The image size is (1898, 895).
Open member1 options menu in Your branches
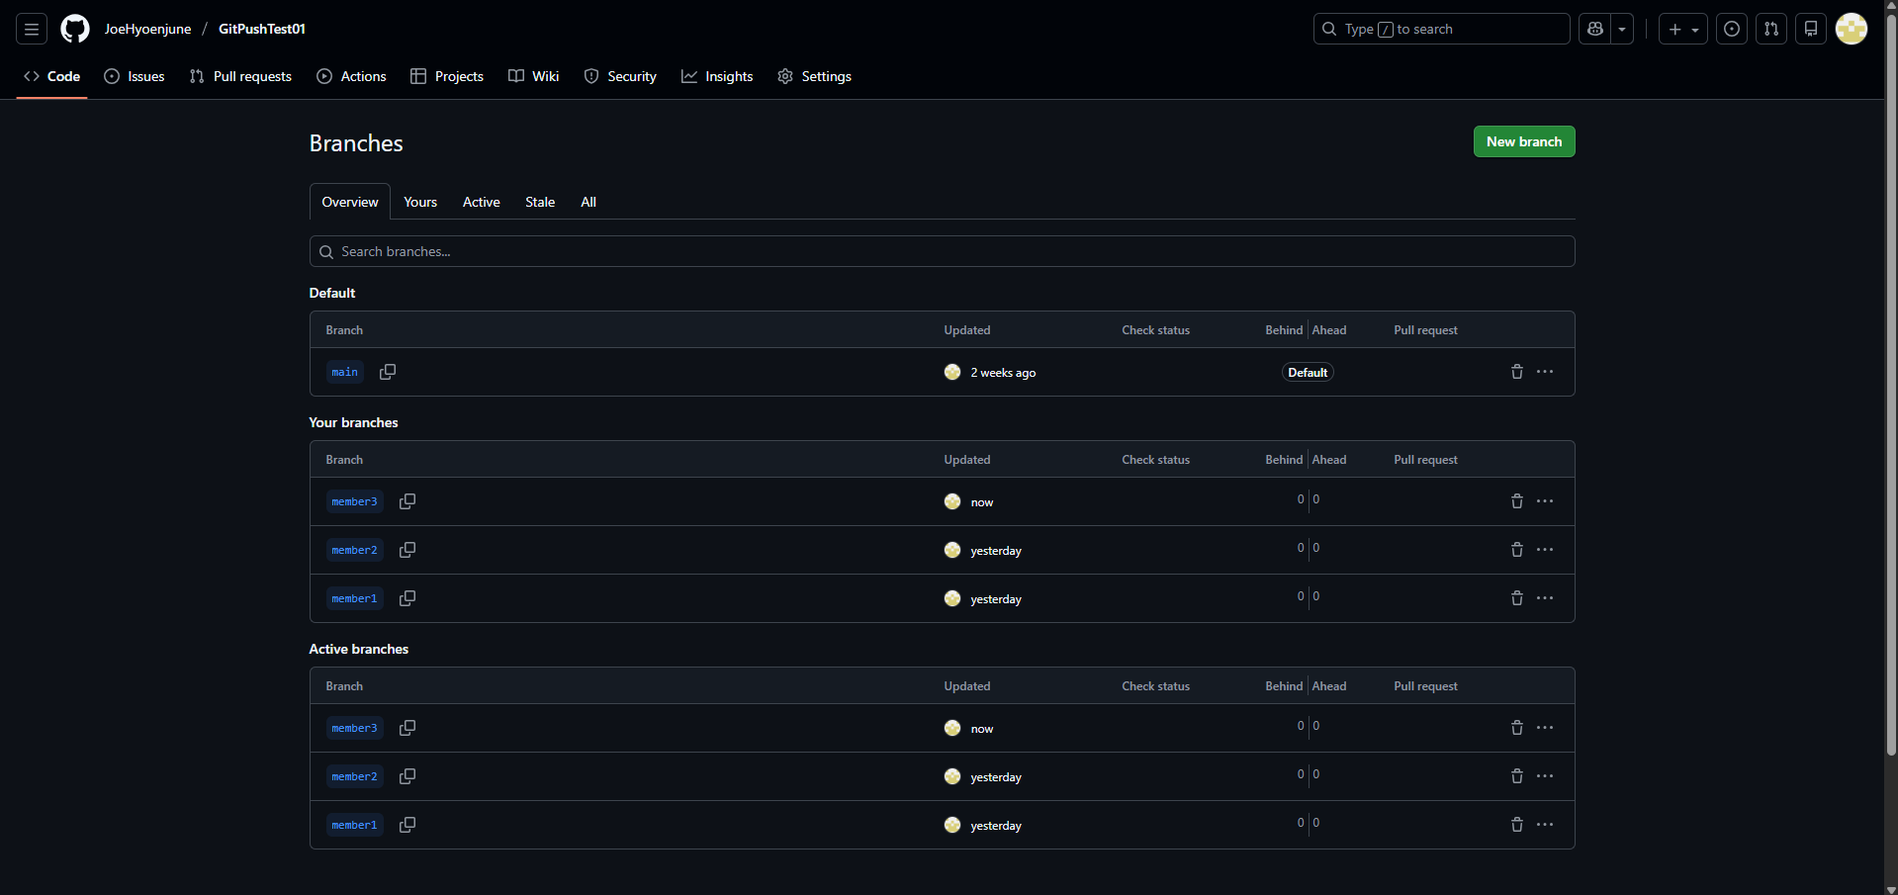(1545, 598)
